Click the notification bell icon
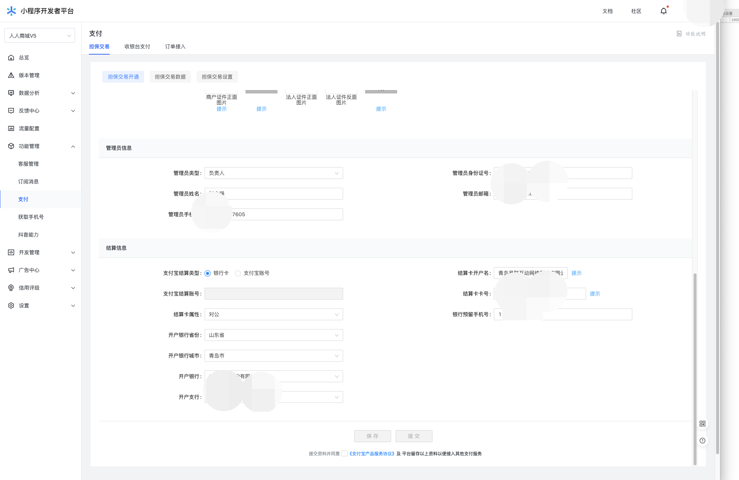The image size is (739, 480). pyautogui.click(x=664, y=11)
